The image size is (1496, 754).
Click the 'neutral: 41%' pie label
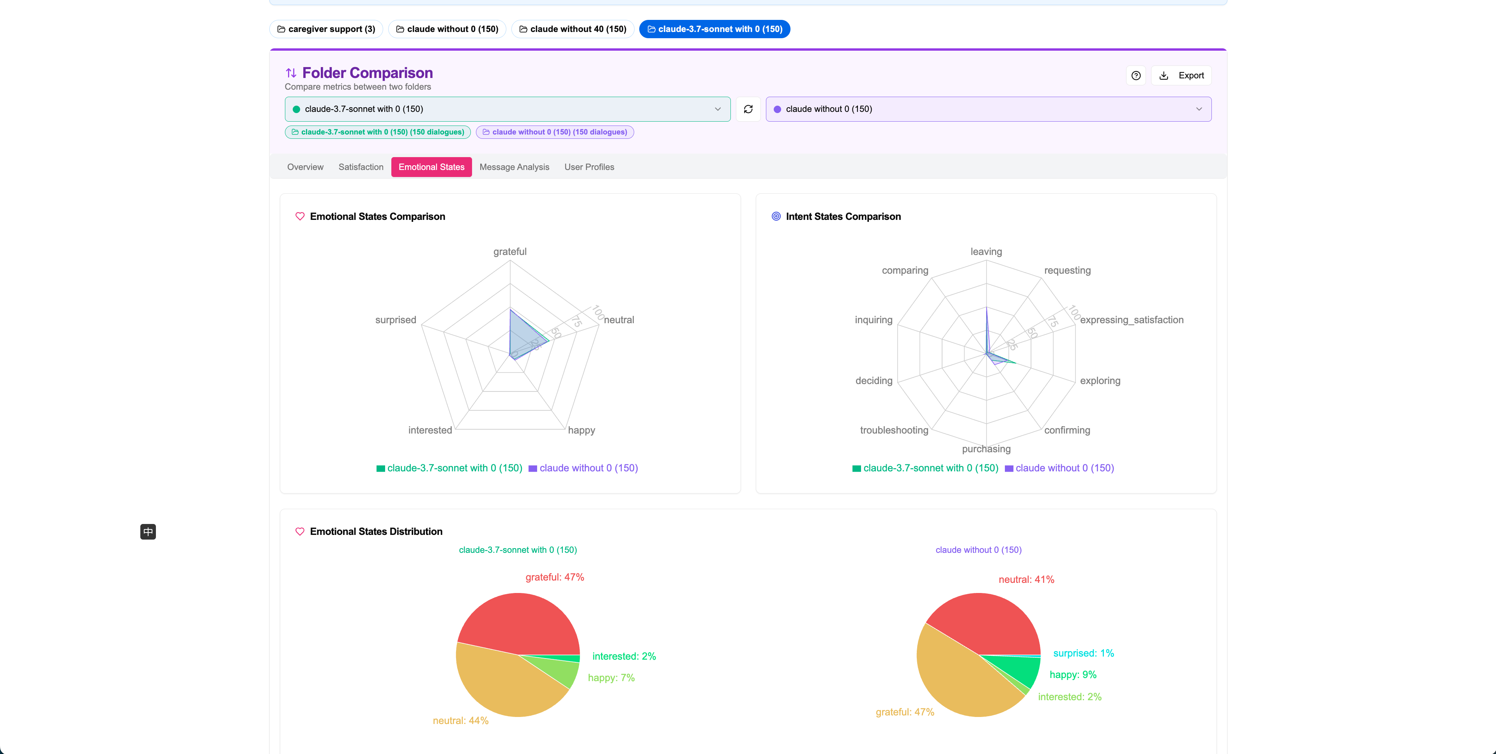pyautogui.click(x=1026, y=580)
